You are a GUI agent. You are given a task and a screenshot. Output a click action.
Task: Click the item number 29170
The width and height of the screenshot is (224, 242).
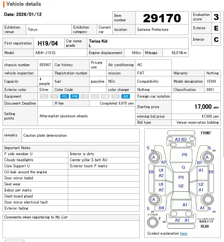click(x=162, y=18)
